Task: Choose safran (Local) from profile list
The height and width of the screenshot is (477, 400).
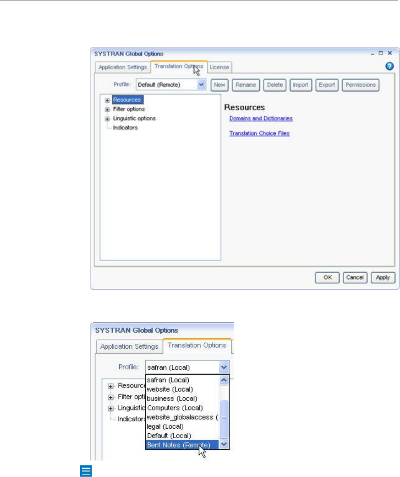Action: pos(182,380)
